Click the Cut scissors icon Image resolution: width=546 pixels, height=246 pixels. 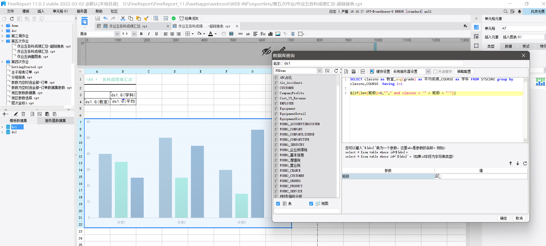(123, 18)
